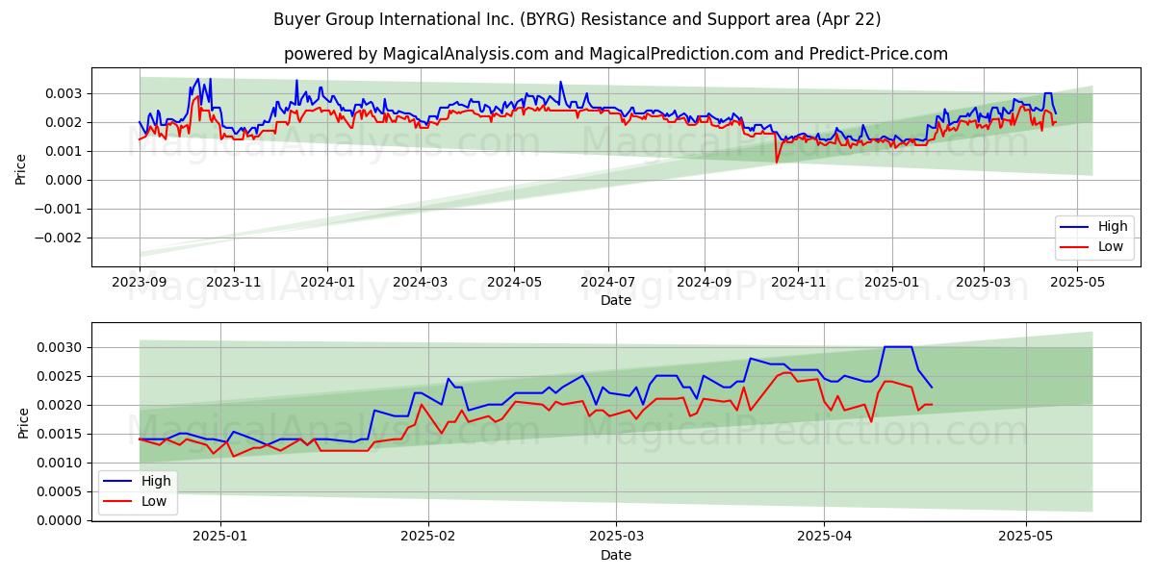The width and height of the screenshot is (1155, 577).
Task: Click the '2024-09' tick label on top chart
Action: (x=704, y=282)
